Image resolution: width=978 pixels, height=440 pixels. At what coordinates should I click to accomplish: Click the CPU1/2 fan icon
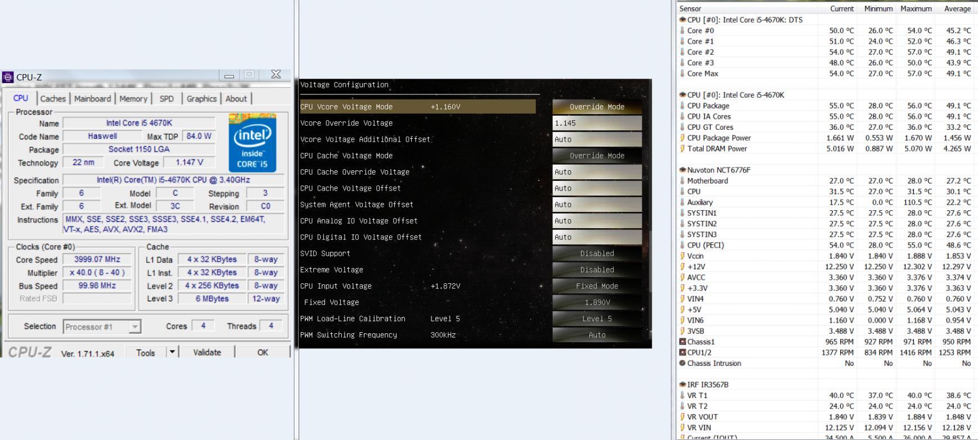[x=682, y=352]
